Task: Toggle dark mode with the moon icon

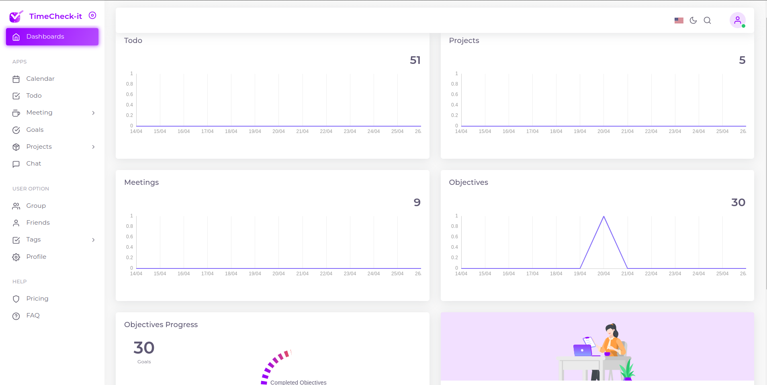Action: (x=693, y=20)
